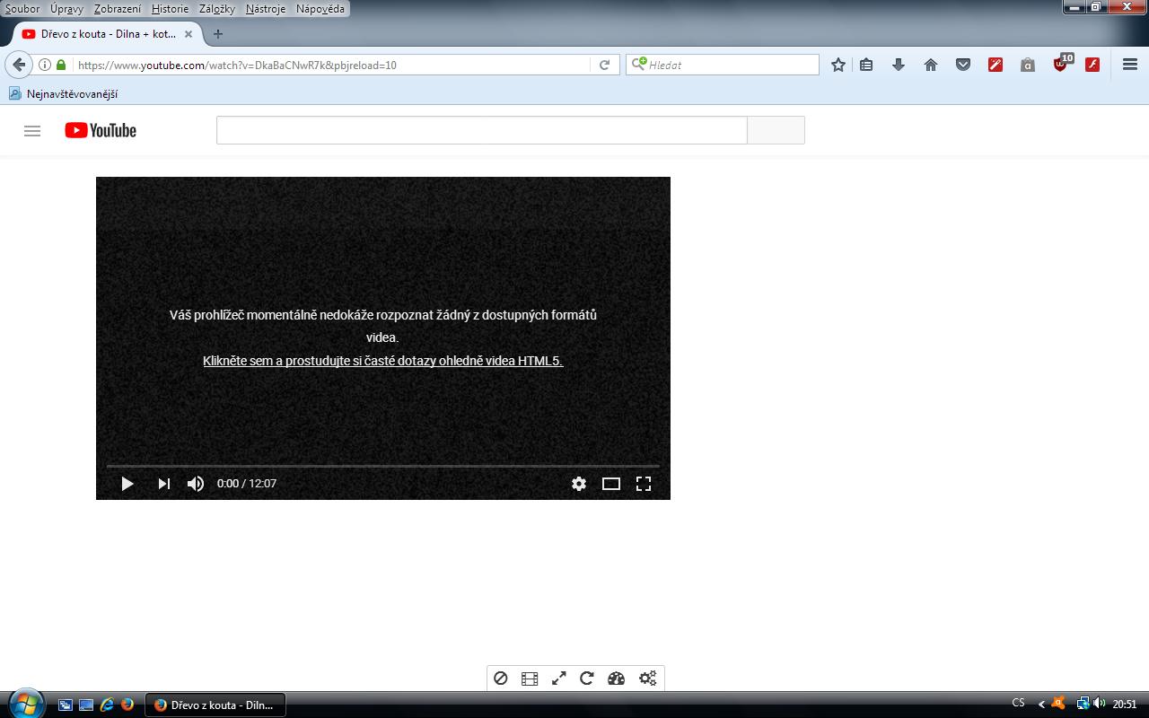Click the uBlock shield extension icon
The image size is (1149, 718).
[x=1061, y=65]
